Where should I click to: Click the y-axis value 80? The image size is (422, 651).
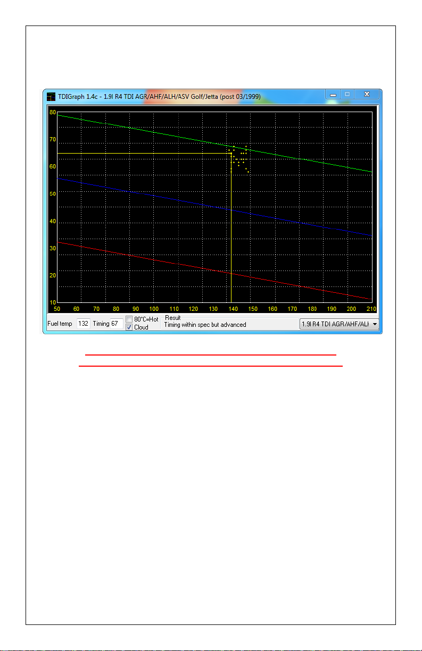pos(53,113)
